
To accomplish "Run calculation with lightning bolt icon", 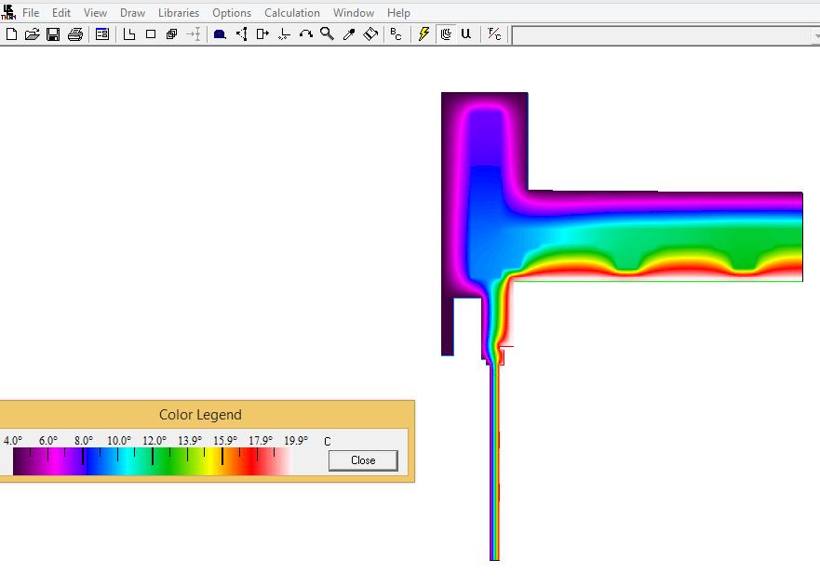I will click(423, 34).
